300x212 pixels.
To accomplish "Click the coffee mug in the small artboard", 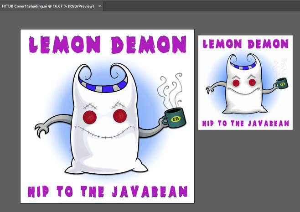I will point(281,83).
